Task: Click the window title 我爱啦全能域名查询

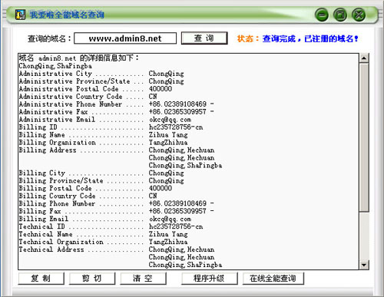Action: tap(67, 15)
